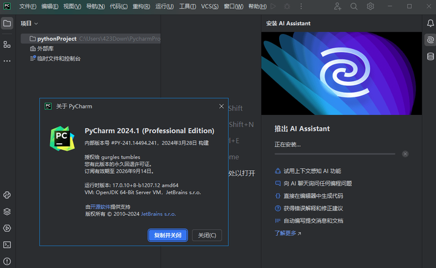Open the Services tool window icon
Screen dimensions: 436x268
click(x=7, y=228)
